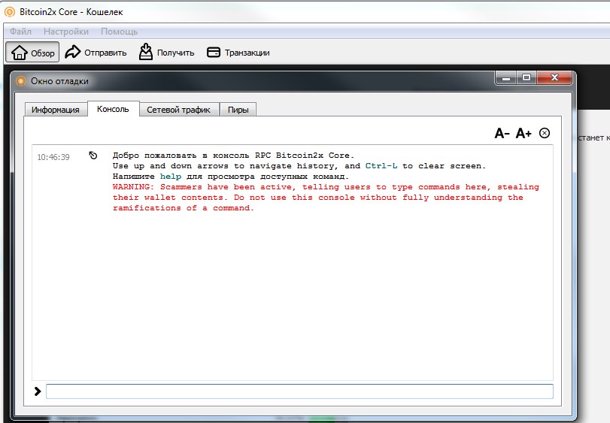The width and height of the screenshot is (610, 423).
Task: Open the Файл menu
Action: pyautogui.click(x=20, y=32)
